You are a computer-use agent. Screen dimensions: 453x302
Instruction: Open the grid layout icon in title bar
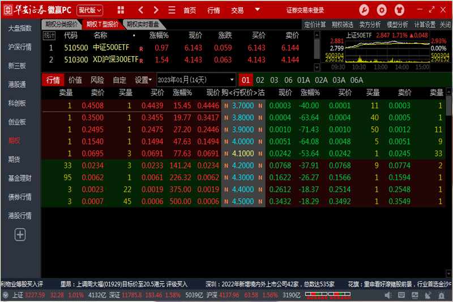121,10
